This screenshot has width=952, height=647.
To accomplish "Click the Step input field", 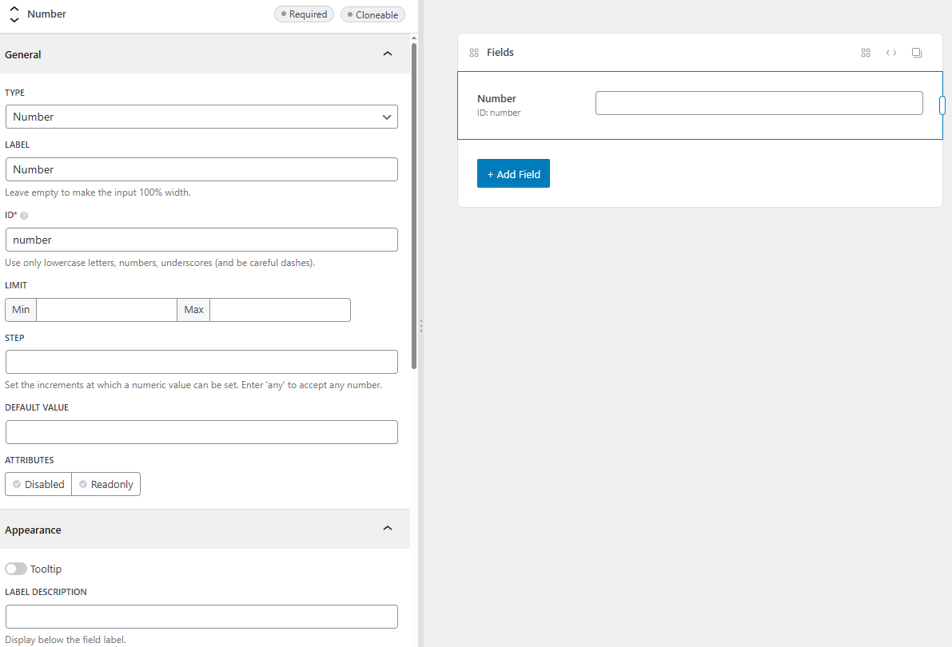I will coord(201,362).
